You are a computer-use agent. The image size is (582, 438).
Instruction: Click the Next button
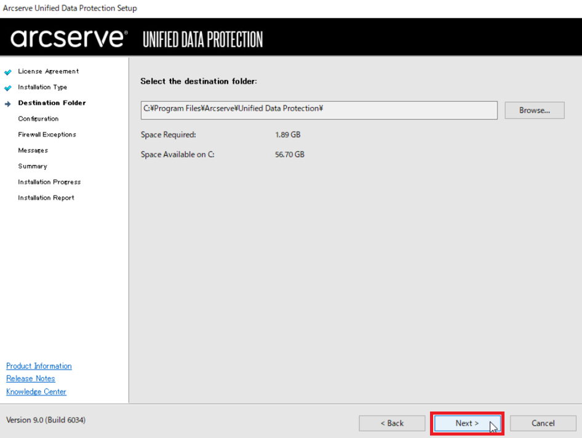467,423
